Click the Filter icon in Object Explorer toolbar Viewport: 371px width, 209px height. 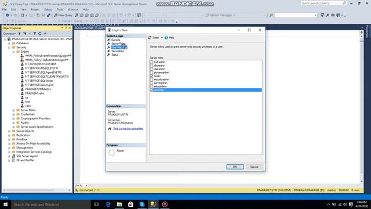[x=35, y=34]
